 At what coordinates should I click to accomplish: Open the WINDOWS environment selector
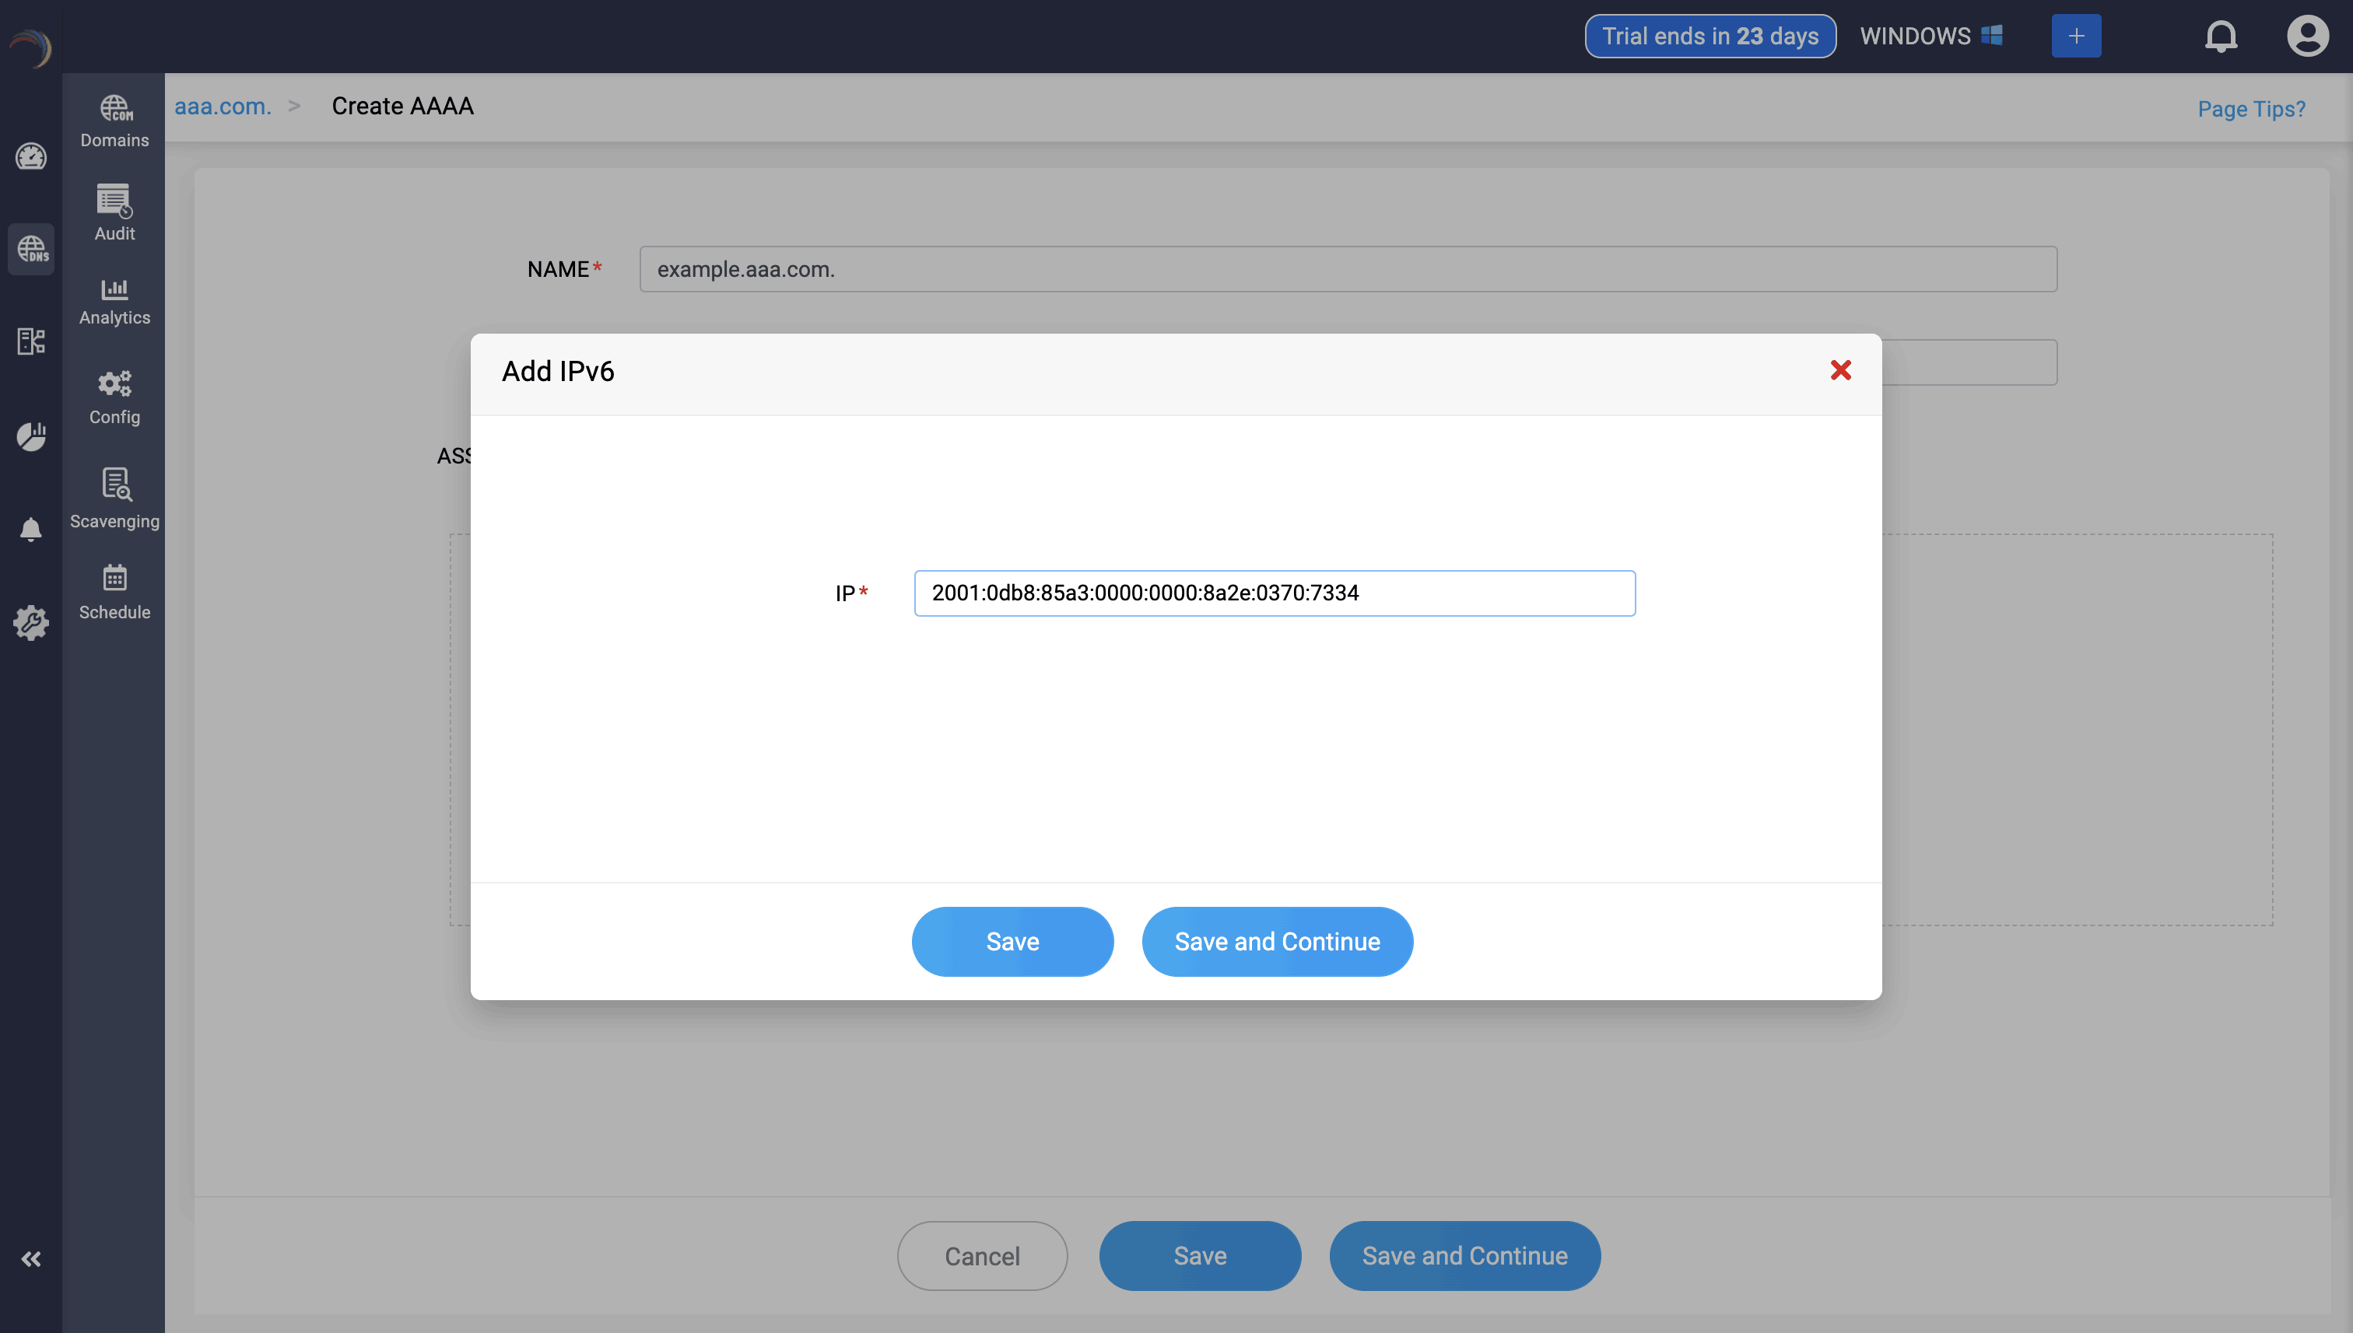tap(1930, 37)
